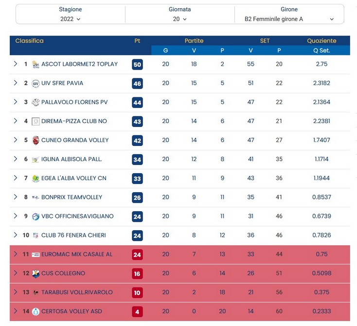Expand the Pallavolo Florens PV row
Viewport: 357px width, 326px height.
(x=16, y=102)
